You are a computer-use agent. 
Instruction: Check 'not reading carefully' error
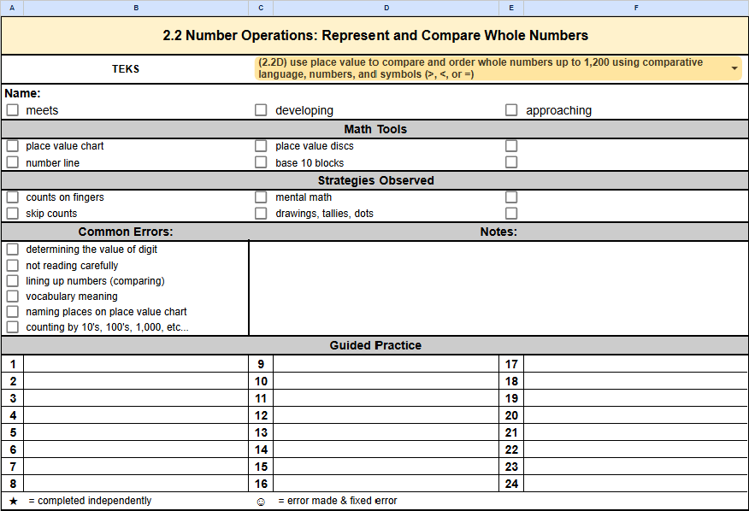(13, 265)
